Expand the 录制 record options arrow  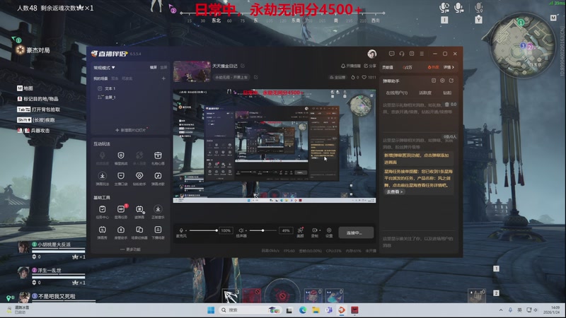tap(320, 230)
